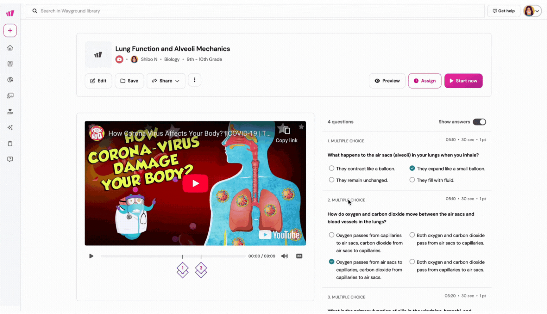Click the video progress bar

[x=173, y=256]
